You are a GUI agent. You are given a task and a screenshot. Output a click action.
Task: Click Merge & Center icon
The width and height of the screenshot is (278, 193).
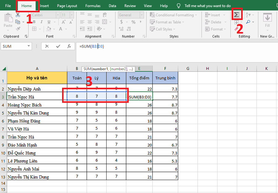(105, 22)
